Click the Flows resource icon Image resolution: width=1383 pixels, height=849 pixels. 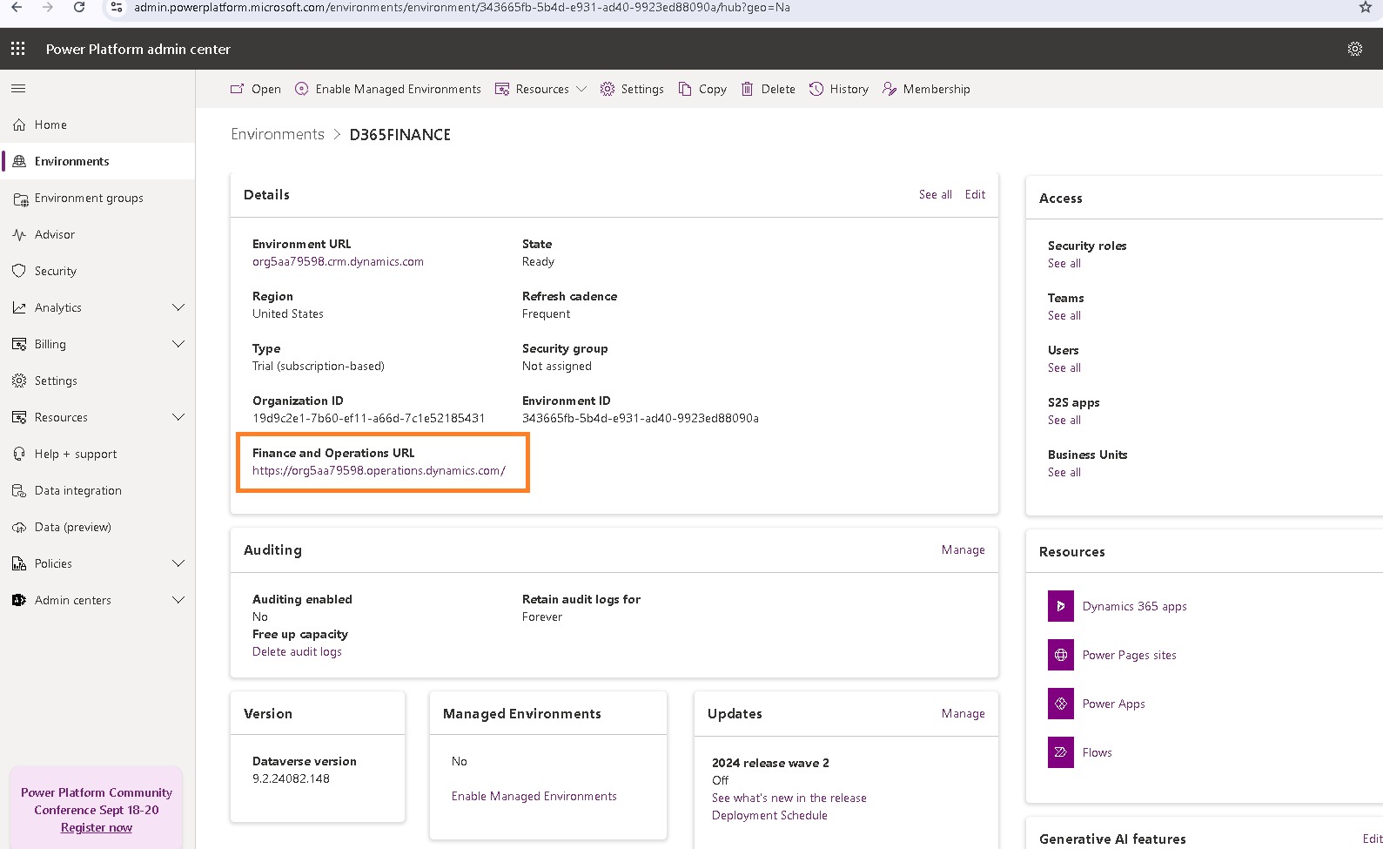pyautogui.click(x=1060, y=752)
